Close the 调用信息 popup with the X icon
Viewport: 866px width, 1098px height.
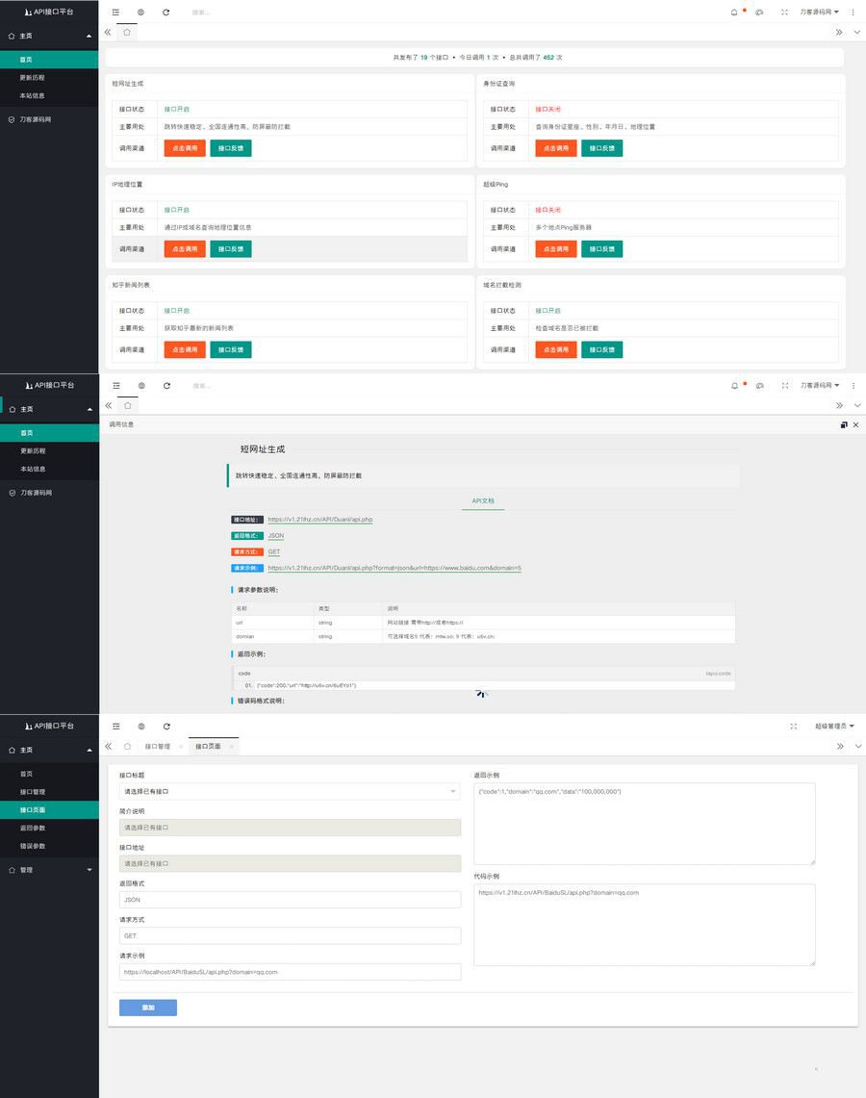tap(855, 424)
